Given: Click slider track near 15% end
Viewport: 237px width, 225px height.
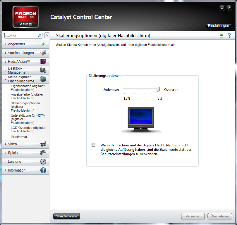Looking at the screenshot, I should pyautogui.click(x=125, y=89).
